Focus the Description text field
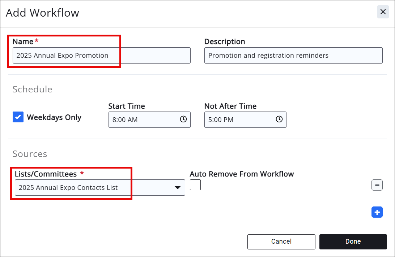The image size is (395, 257). click(293, 56)
